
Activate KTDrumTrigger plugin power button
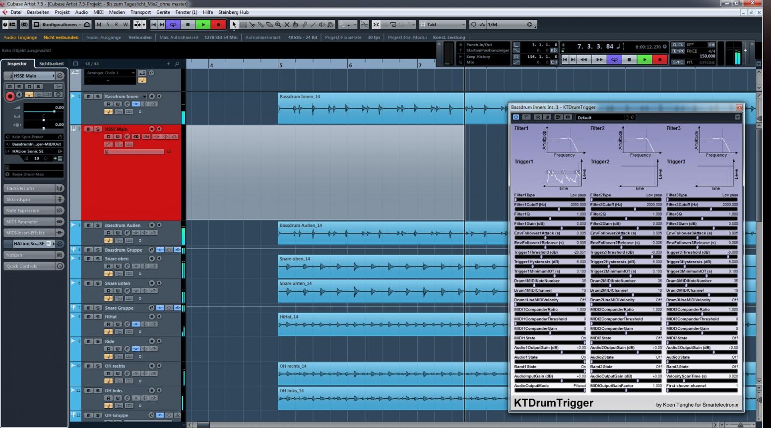click(516, 117)
